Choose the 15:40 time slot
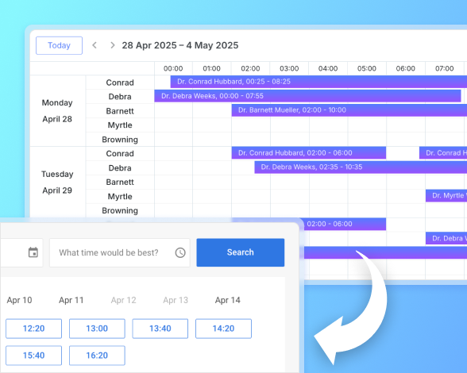 click(x=33, y=356)
